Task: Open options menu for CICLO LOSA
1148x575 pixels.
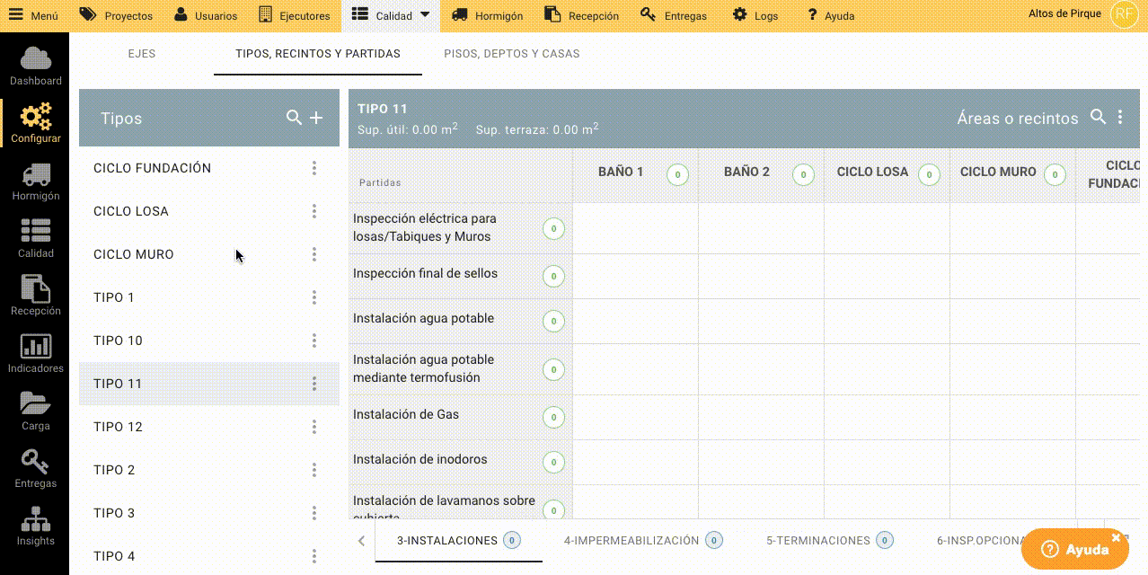Action: tap(314, 211)
